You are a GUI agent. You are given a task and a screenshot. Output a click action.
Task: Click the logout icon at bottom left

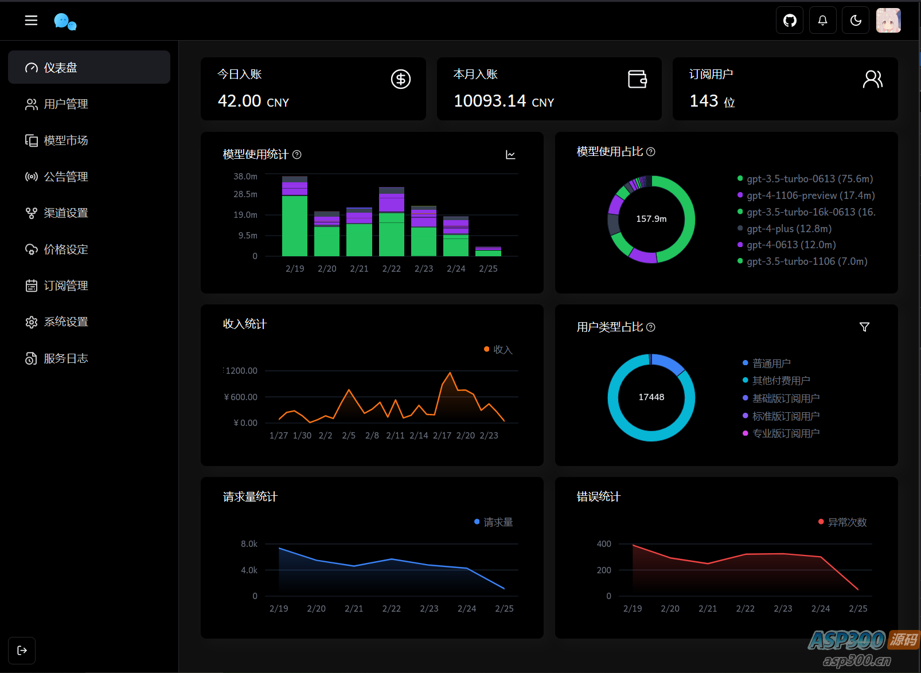[x=22, y=650]
